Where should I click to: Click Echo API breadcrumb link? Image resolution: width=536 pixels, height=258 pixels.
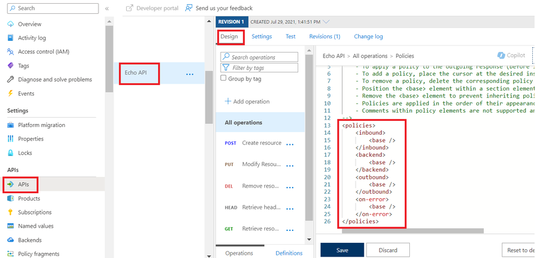pyautogui.click(x=334, y=56)
